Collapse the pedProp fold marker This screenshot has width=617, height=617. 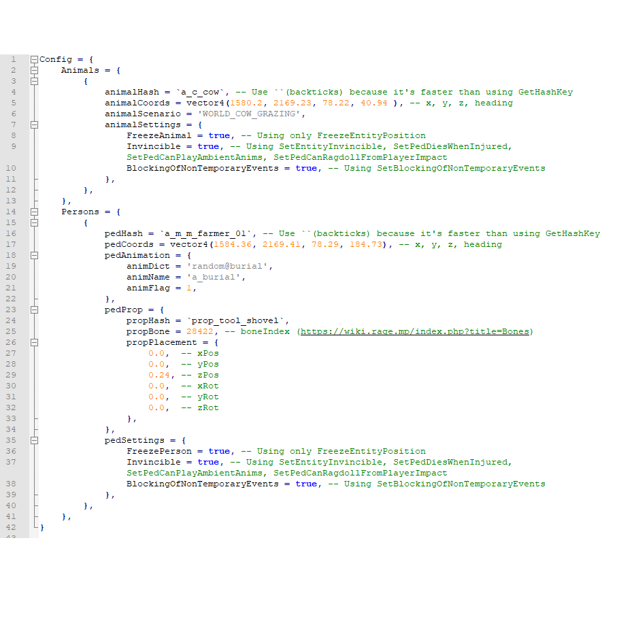[x=34, y=310]
